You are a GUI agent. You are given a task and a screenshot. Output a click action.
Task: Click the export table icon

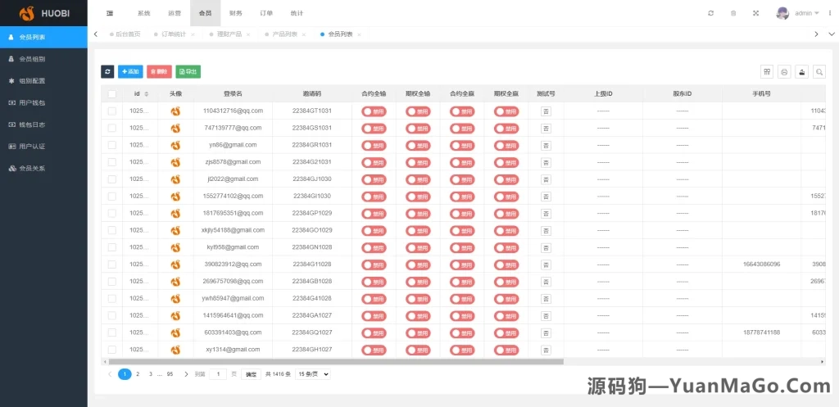tap(801, 72)
